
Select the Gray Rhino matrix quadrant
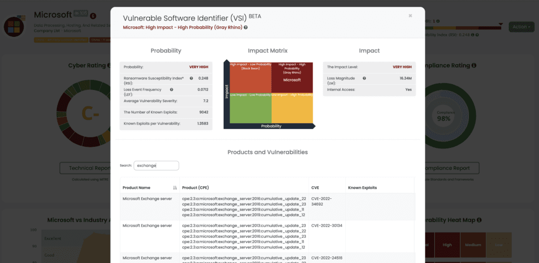coord(292,78)
